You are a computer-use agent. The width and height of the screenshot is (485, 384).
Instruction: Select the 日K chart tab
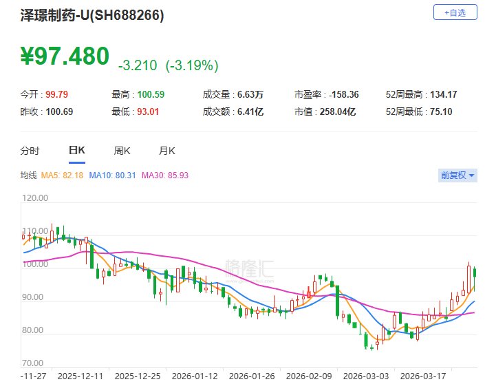[76, 151]
